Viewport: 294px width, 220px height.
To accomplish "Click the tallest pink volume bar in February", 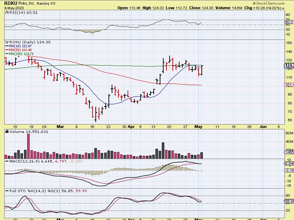I will click(x=28, y=146).
